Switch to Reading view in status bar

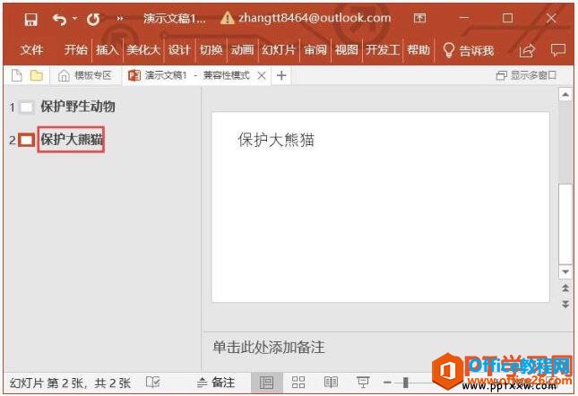[331, 383]
